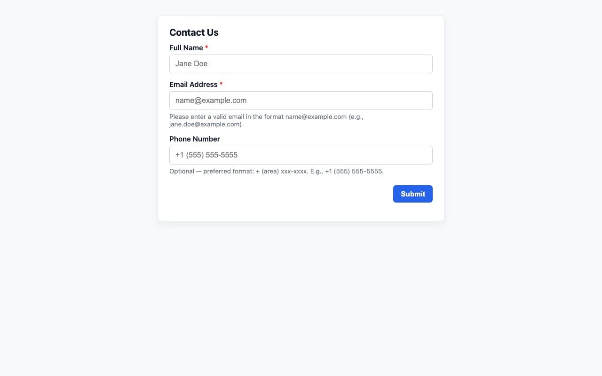Click the red asterisk next to Full Name
Viewport: 602px width, 376px height.
tap(206, 47)
